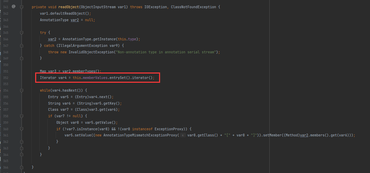
Task: Collapse the readObject method fold on line 341
Action: tap(22, 7)
